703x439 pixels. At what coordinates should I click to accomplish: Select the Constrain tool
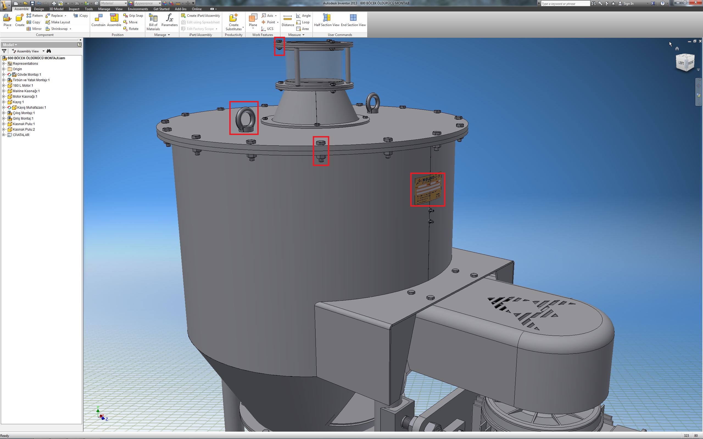coord(98,20)
